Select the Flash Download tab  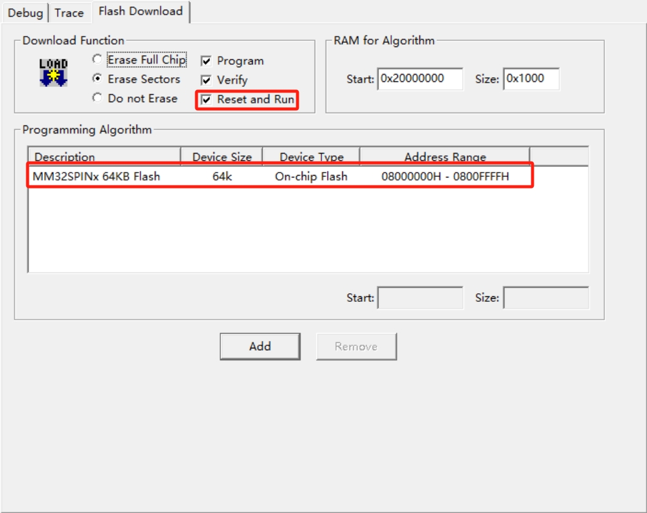(140, 12)
